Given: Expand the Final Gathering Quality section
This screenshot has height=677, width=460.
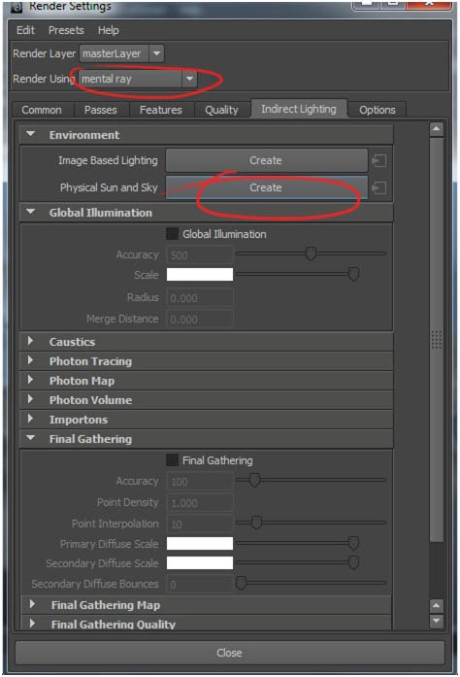Looking at the screenshot, I should click(207, 623).
